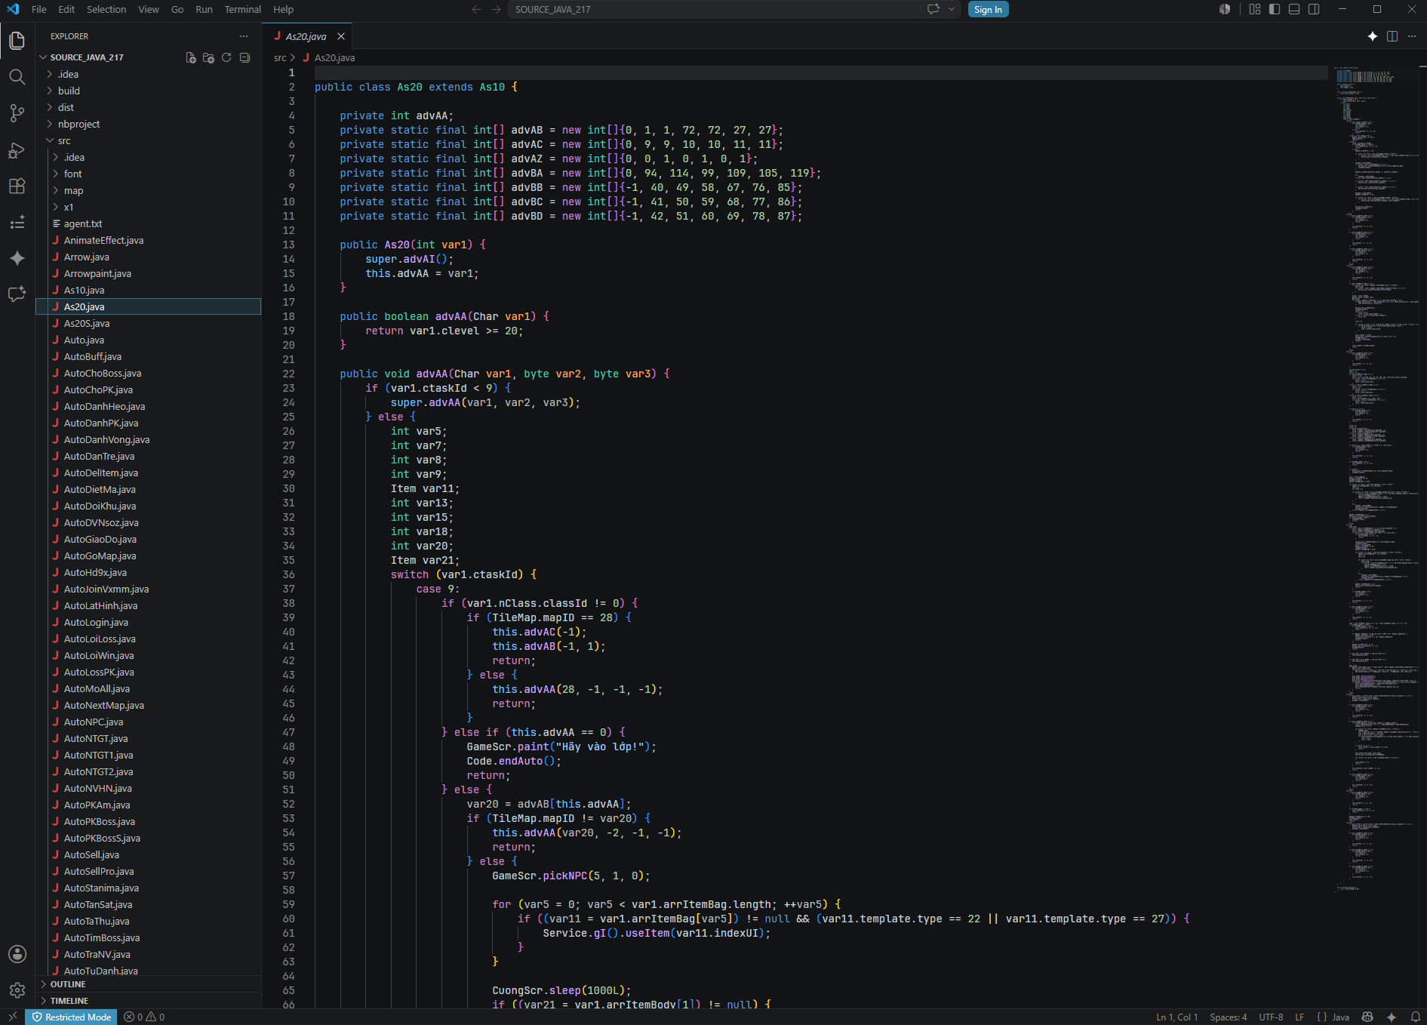The width and height of the screenshot is (1427, 1025).
Task: Toggle secondary side bar layout button
Action: pyautogui.click(x=1314, y=9)
